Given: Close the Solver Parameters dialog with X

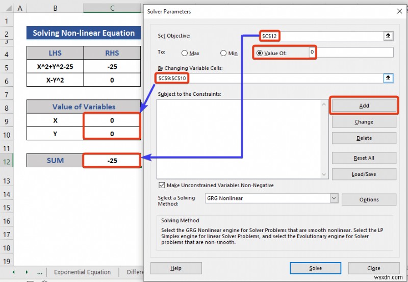Looking at the screenshot, I should click(399, 11).
